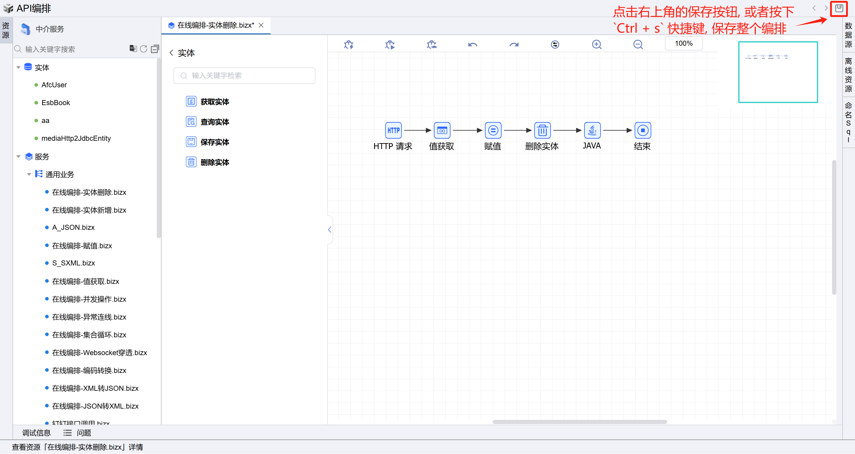Image resolution: width=855 pixels, height=454 pixels.
Task: Open the 调试信息 bottom tab
Action: (x=36, y=433)
